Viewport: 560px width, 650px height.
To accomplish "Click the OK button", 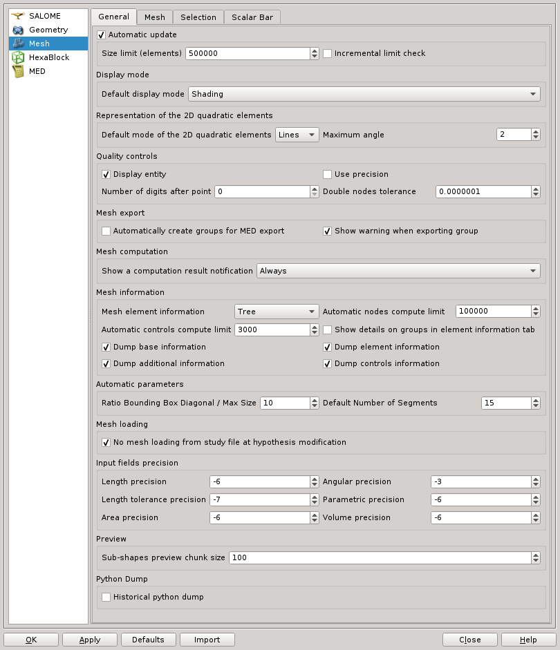I will [31, 640].
